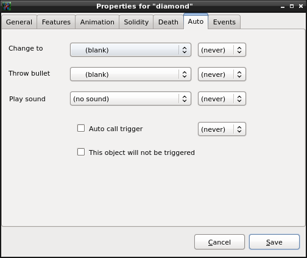The width and height of the screenshot is (307, 258).
Task: Open the Throw bullet timing dropdown
Action: pyautogui.click(x=222, y=74)
